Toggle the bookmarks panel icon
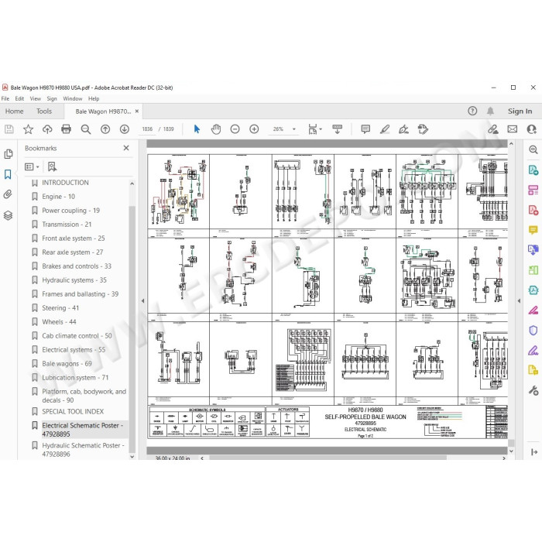The width and height of the screenshot is (542, 542). pos(8,174)
